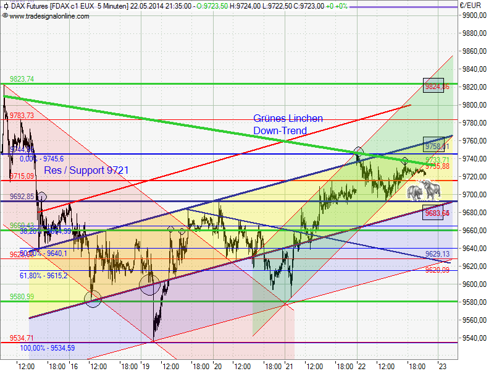The height and width of the screenshot is (371, 494).
Task: Click the 0,00% - 9745,6 Fibonacci label
Action: point(41,159)
